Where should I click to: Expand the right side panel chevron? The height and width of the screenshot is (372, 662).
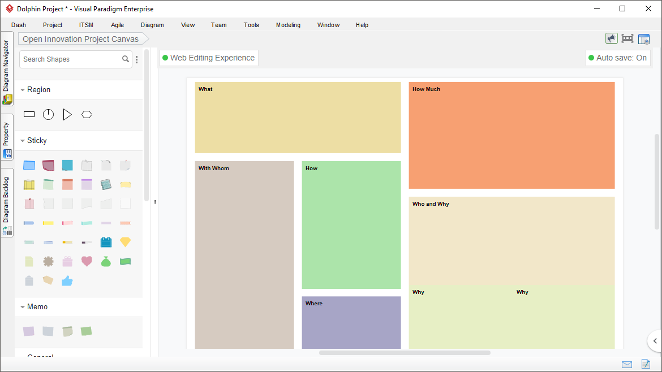click(x=655, y=341)
